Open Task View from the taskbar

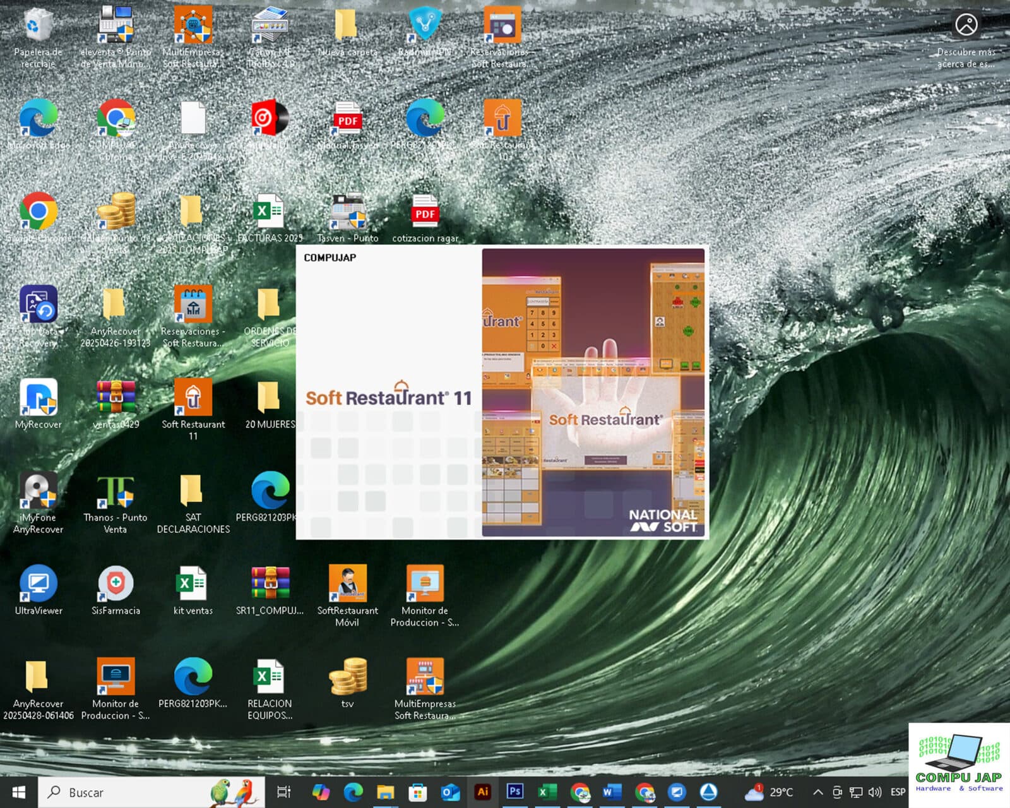pyautogui.click(x=284, y=792)
